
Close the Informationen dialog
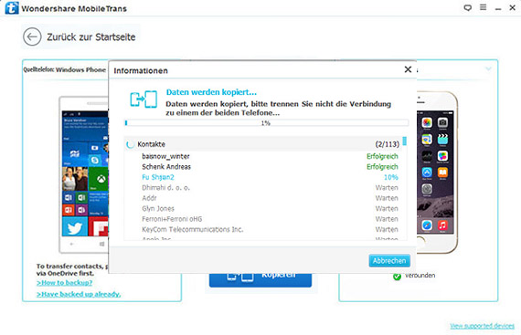[x=408, y=69]
